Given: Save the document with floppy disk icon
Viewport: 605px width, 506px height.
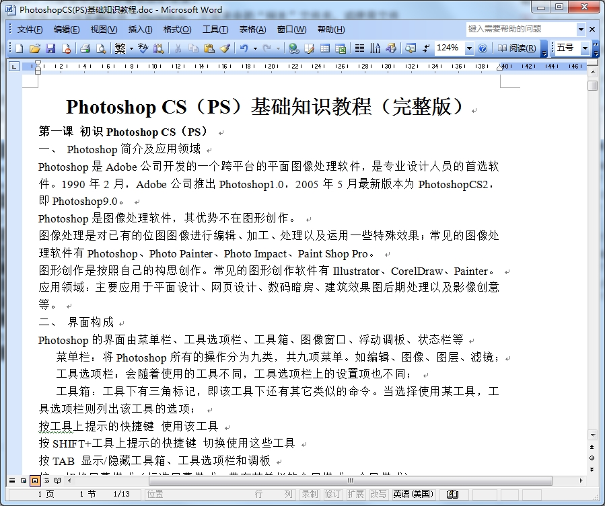Looking at the screenshot, I should pyautogui.click(x=50, y=48).
